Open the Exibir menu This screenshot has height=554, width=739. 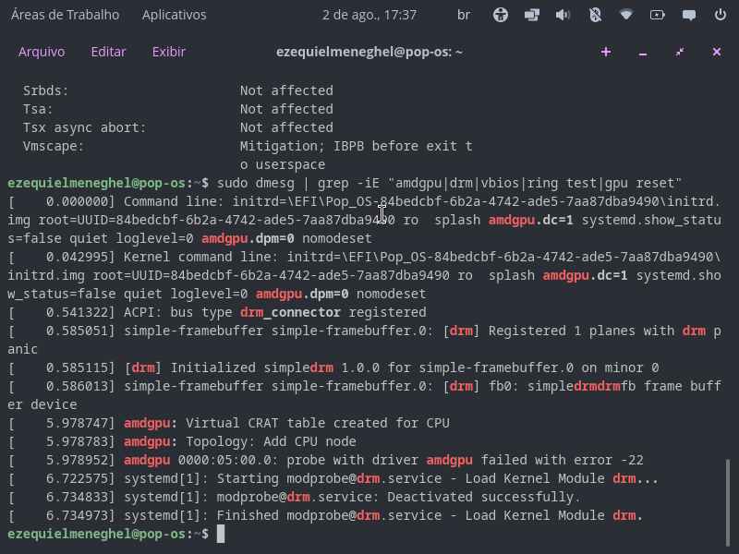[x=169, y=52]
